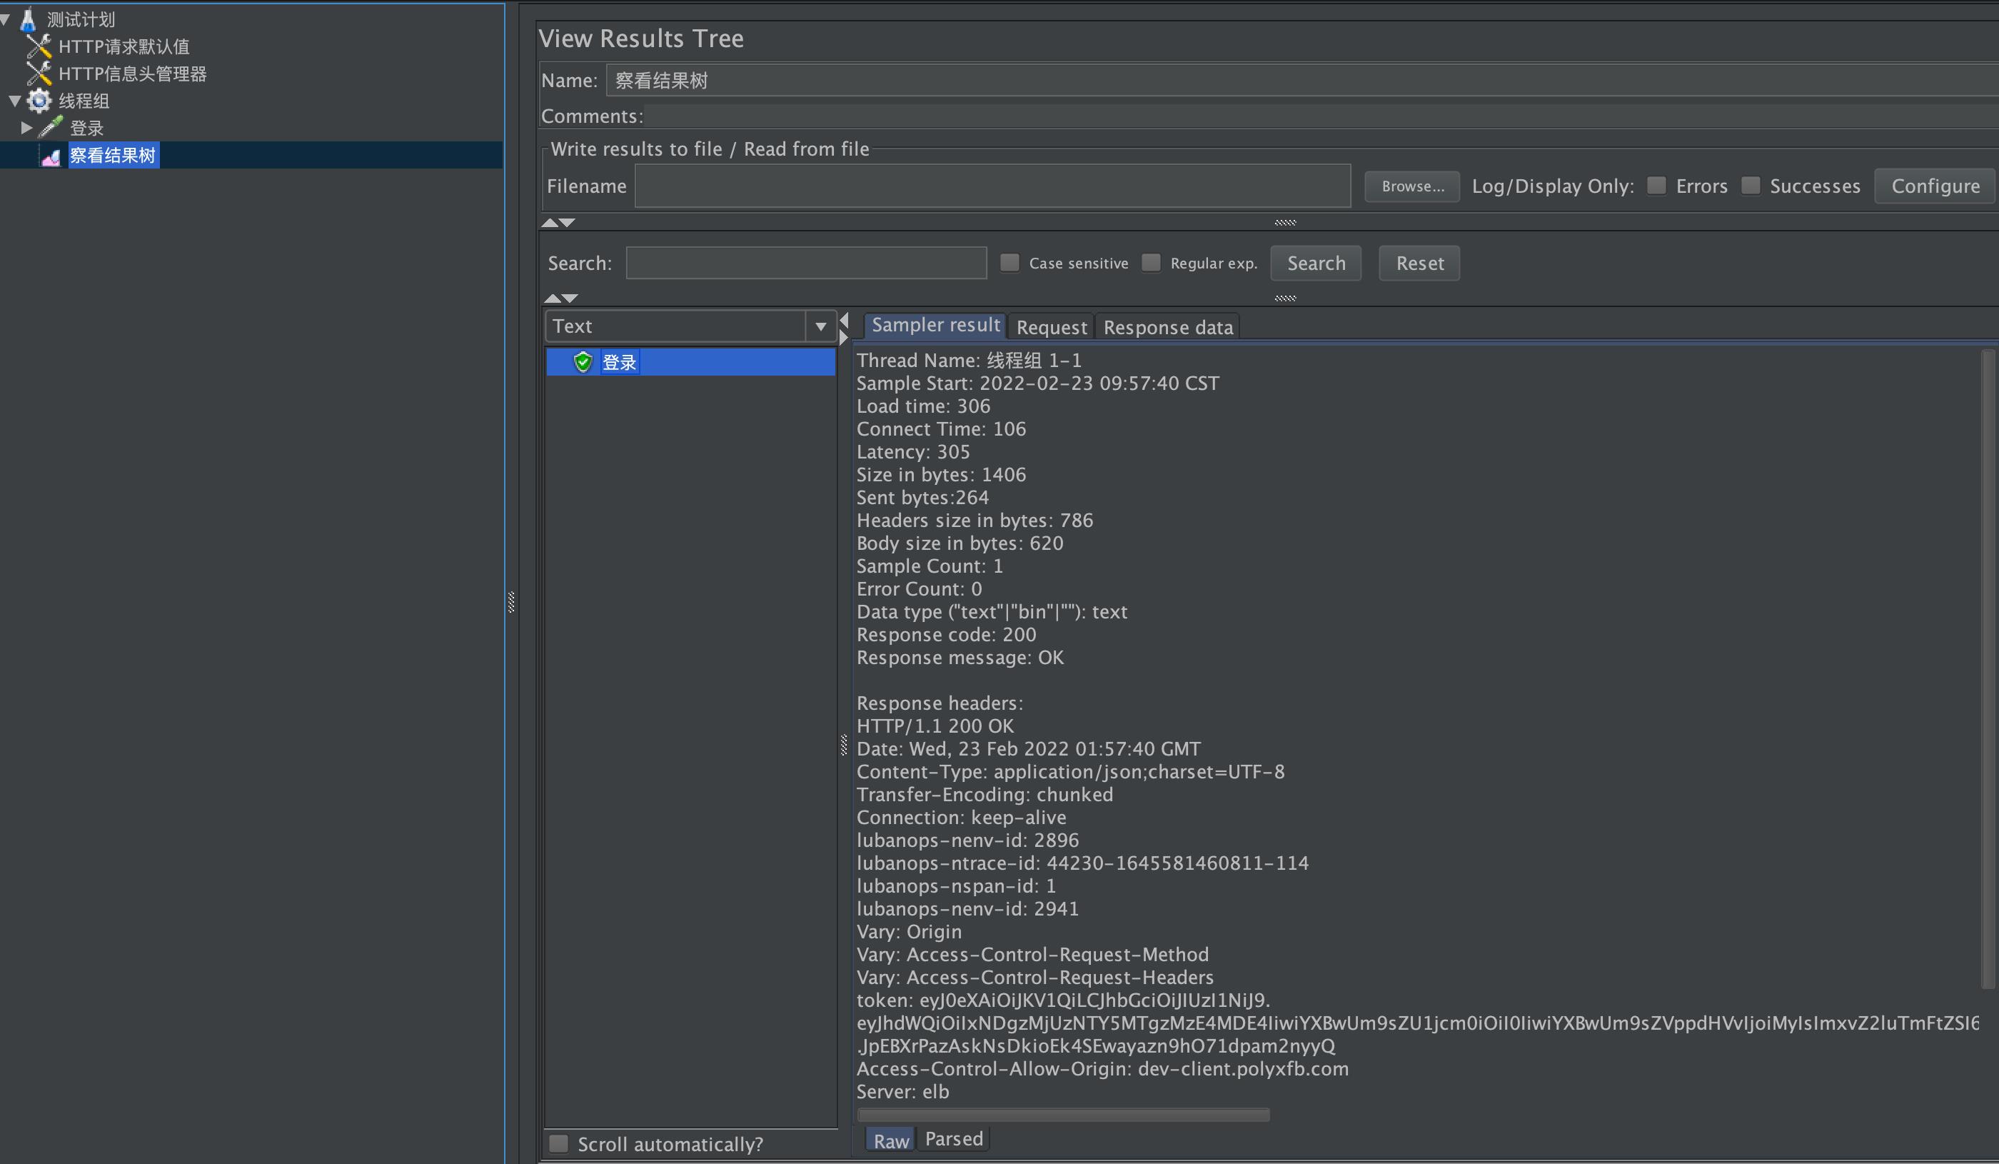Click the 察看结果树 listener icon
The width and height of the screenshot is (1999, 1164).
click(x=51, y=156)
